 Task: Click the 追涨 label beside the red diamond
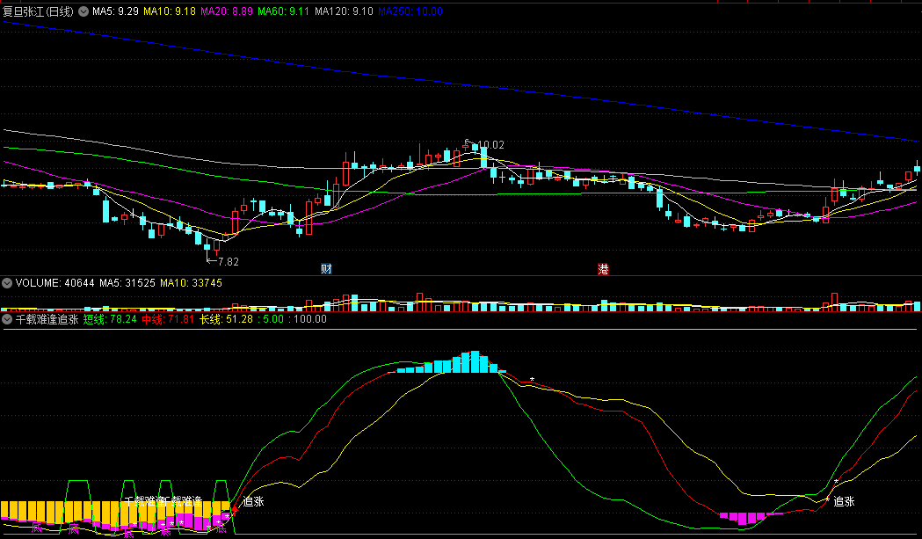253,501
